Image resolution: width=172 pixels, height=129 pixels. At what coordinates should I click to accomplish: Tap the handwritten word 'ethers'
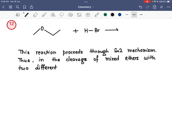[132, 58]
